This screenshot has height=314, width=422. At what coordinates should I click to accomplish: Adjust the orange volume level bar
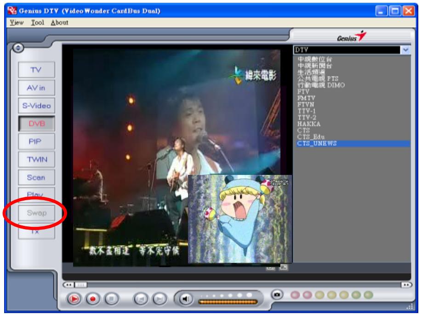pyautogui.click(x=228, y=302)
